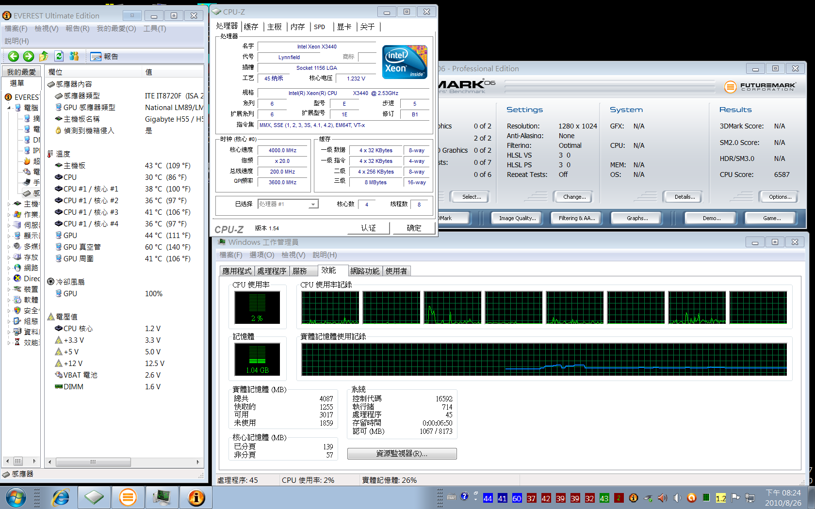Screen dimensions: 815x509
Task: Collapse the 電腦 node in EVEREST tree
Action: [9, 108]
